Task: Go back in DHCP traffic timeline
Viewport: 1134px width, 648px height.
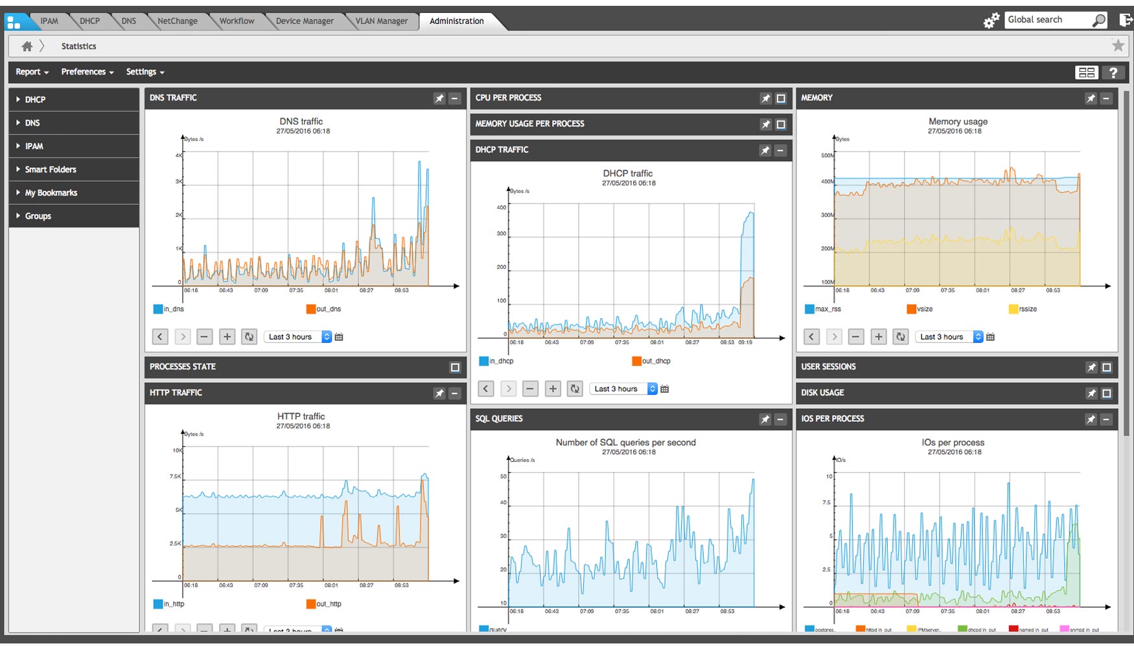Action: [x=486, y=389]
